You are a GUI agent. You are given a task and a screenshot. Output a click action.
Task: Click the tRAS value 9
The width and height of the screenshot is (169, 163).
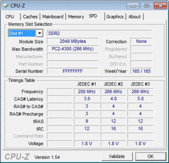click(87, 121)
